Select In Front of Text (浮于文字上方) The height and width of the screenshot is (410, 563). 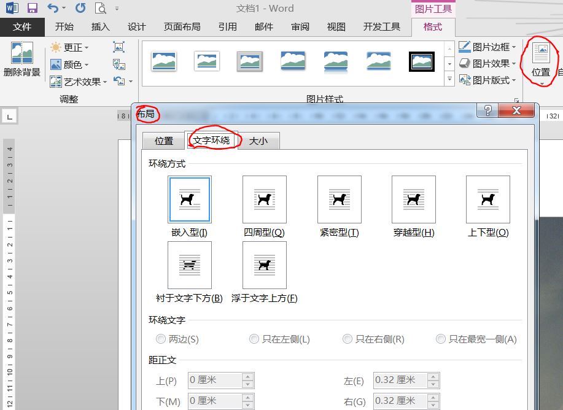pos(265,265)
